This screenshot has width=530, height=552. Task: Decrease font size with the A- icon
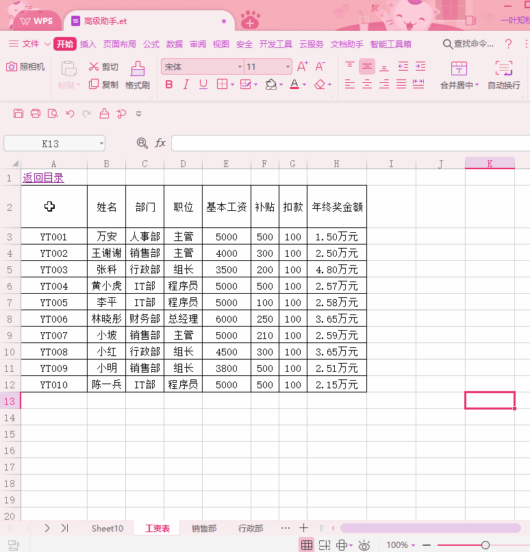320,66
